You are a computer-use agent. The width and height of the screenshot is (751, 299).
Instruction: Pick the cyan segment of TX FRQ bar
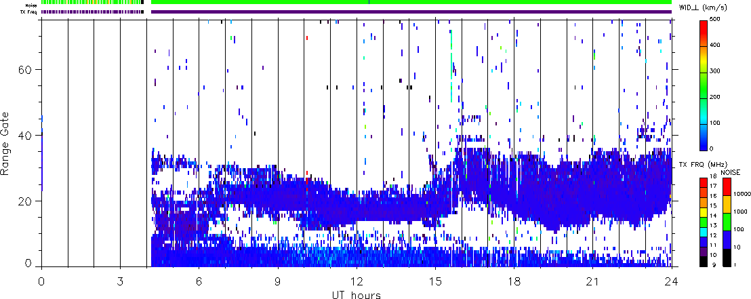704,232
